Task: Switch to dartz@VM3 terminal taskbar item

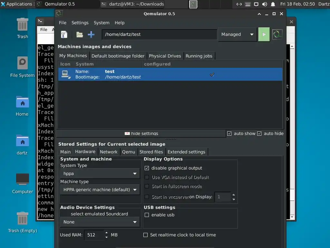Action: tap(132, 4)
